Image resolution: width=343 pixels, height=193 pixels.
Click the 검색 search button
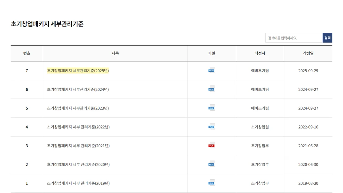click(327, 38)
